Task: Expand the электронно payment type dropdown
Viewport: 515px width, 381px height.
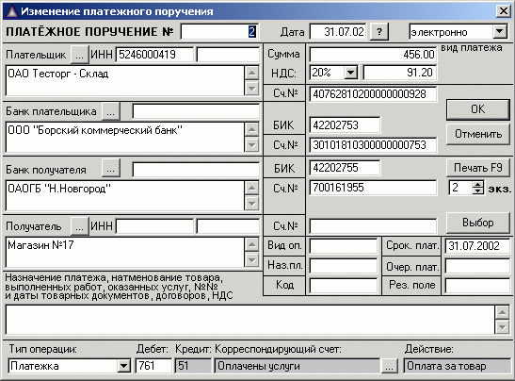Action: (x=500, y=32)
